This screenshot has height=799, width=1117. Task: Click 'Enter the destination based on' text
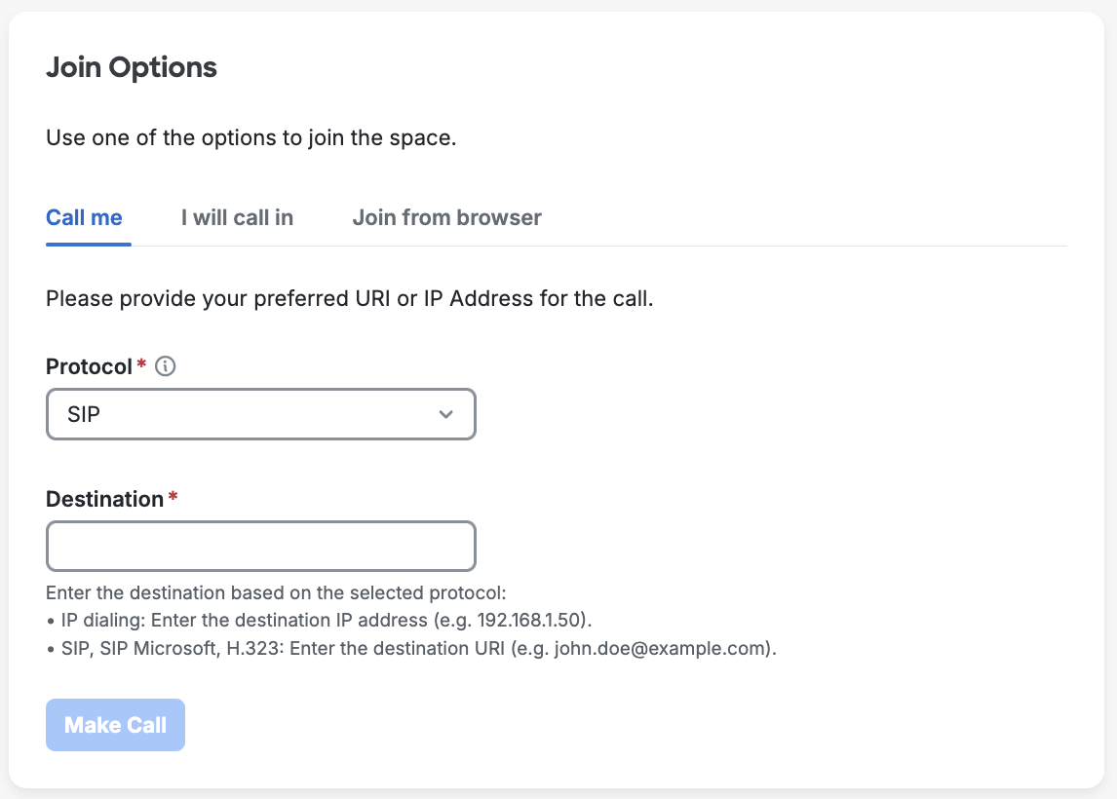[276, 592]
